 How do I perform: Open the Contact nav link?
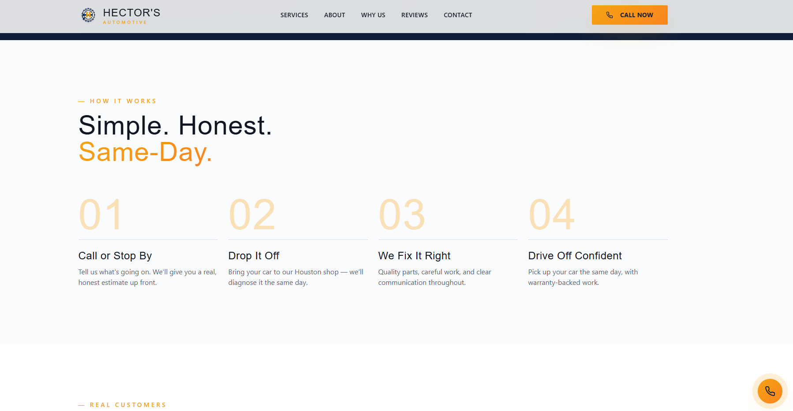pyautogui.click(x=458, y=15)
